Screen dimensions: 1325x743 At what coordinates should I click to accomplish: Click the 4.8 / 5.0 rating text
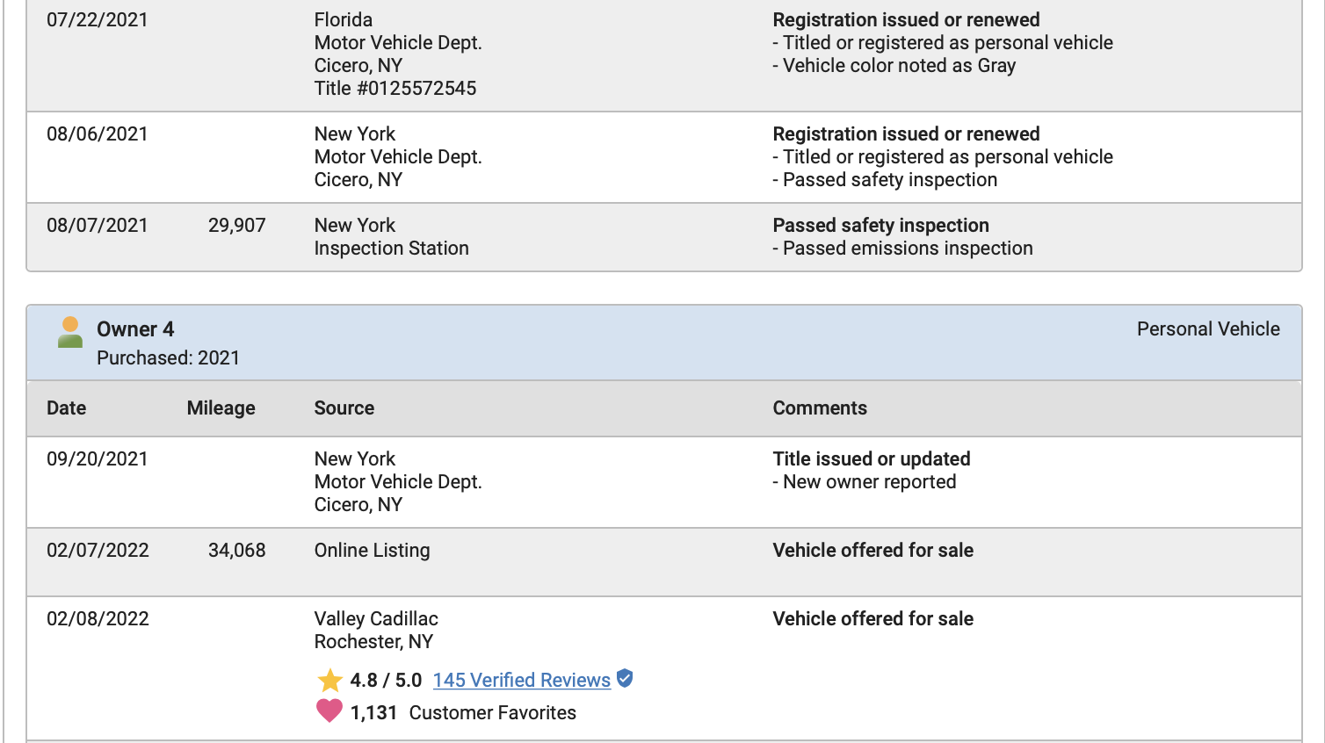[386, 681]
